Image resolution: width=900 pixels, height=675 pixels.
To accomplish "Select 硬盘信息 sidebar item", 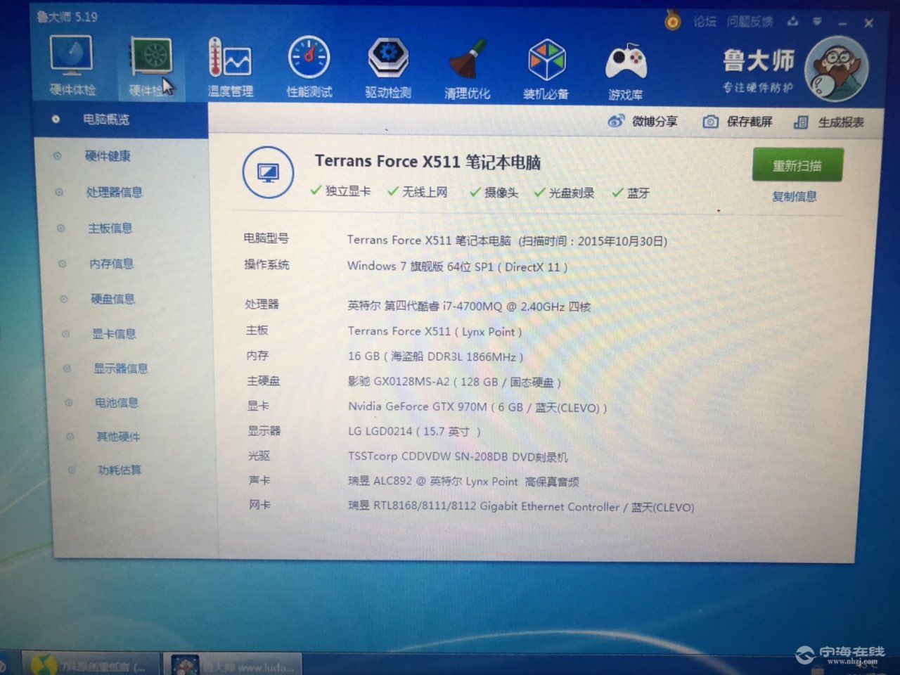I will tap(112, 299).
